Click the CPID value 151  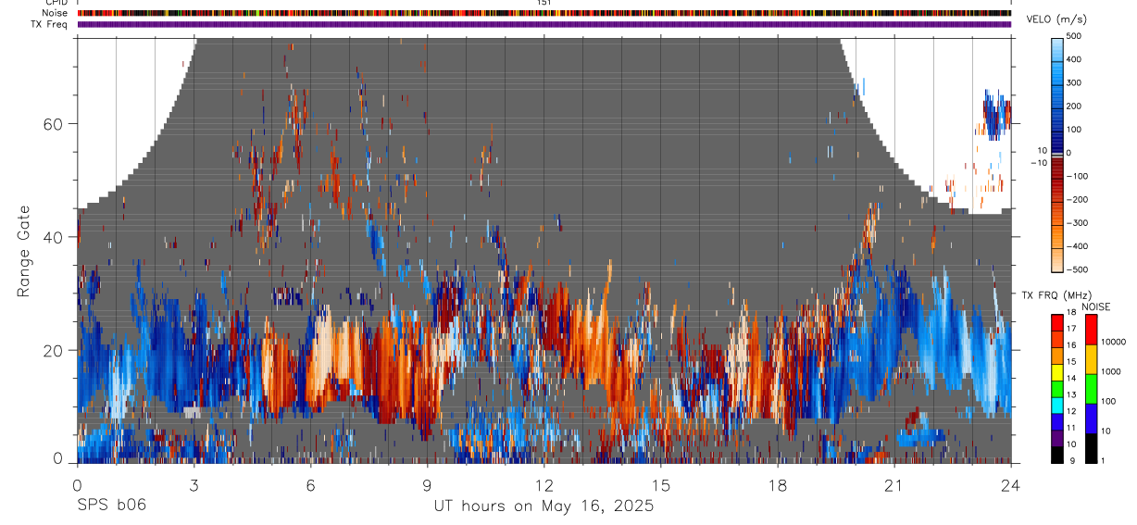point(544,3)
